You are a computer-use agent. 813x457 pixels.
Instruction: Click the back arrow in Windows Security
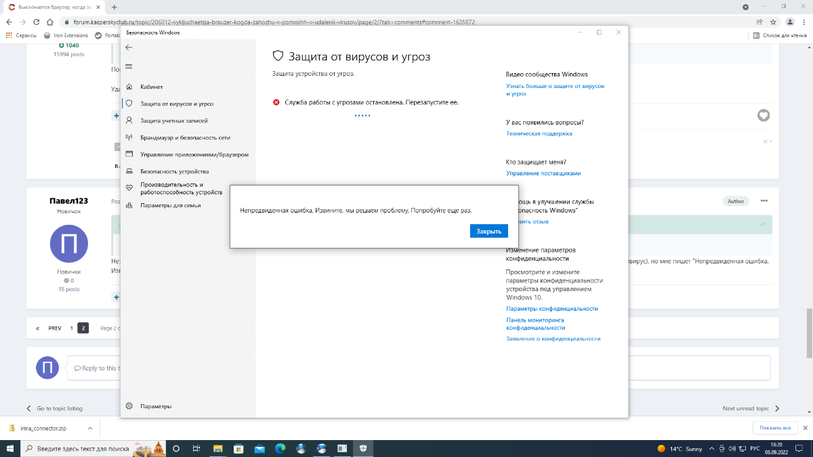(129, 47)
